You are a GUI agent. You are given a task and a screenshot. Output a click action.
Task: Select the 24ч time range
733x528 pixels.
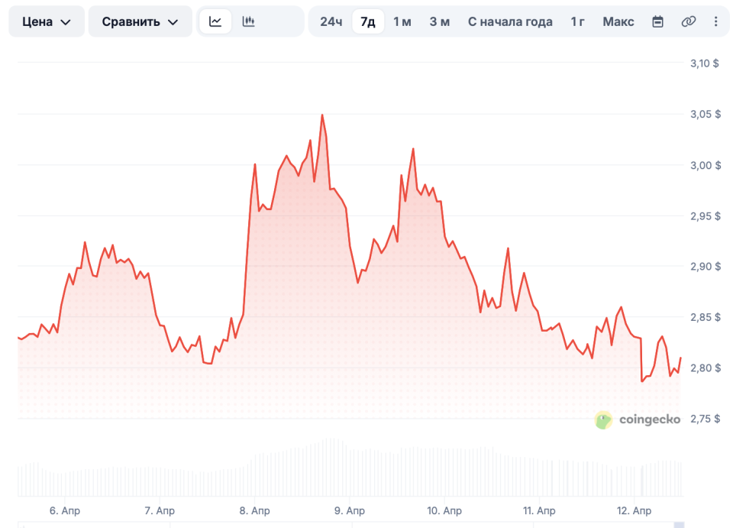pyautogui.click(x=331, y=21)
